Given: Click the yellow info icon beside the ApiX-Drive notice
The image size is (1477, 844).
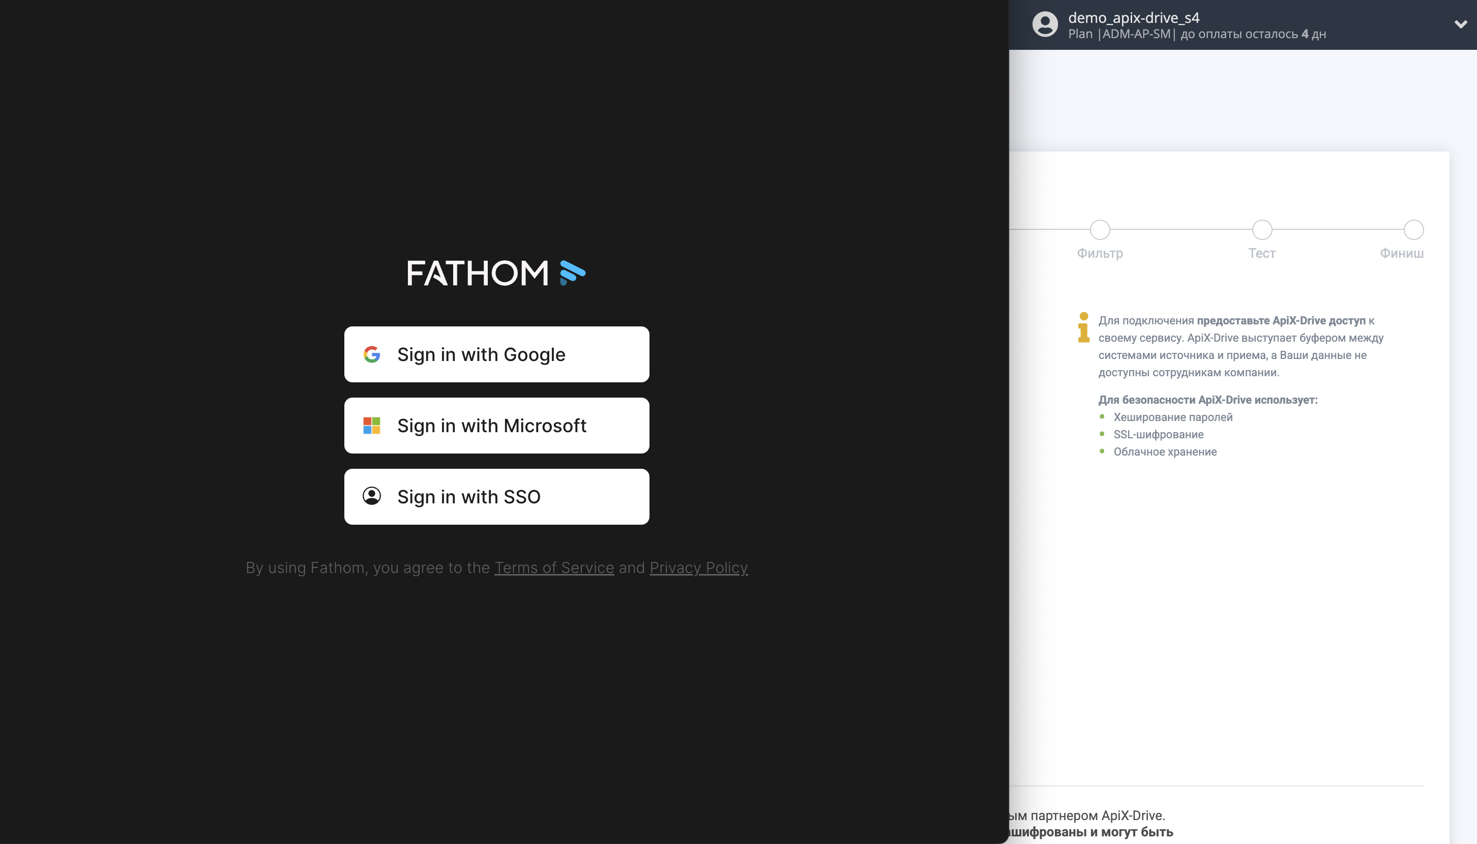Looking at the screenshot, I should [x=1083, y=328].
